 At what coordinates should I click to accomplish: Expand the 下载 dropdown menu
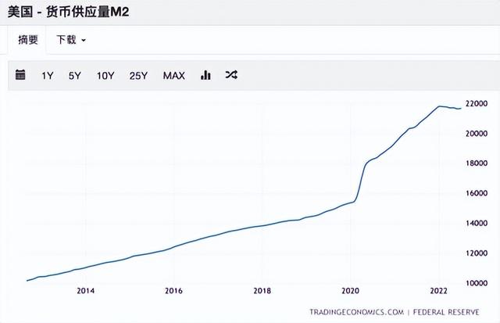point(71,40)
